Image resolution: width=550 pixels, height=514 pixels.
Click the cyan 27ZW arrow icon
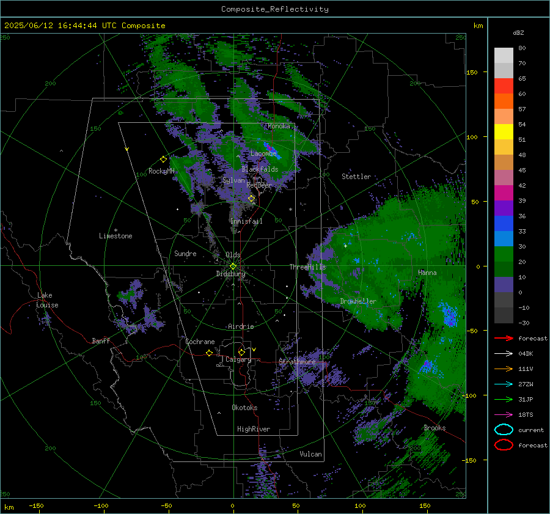pos(504,384)
